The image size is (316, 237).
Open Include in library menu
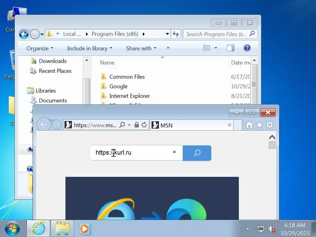pyautogui.click(x=89, y=48)
